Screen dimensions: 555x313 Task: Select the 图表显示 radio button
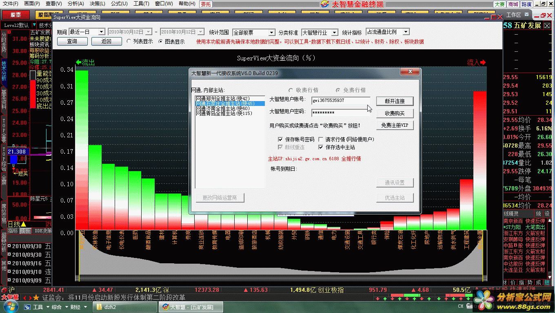pos(160,41)
